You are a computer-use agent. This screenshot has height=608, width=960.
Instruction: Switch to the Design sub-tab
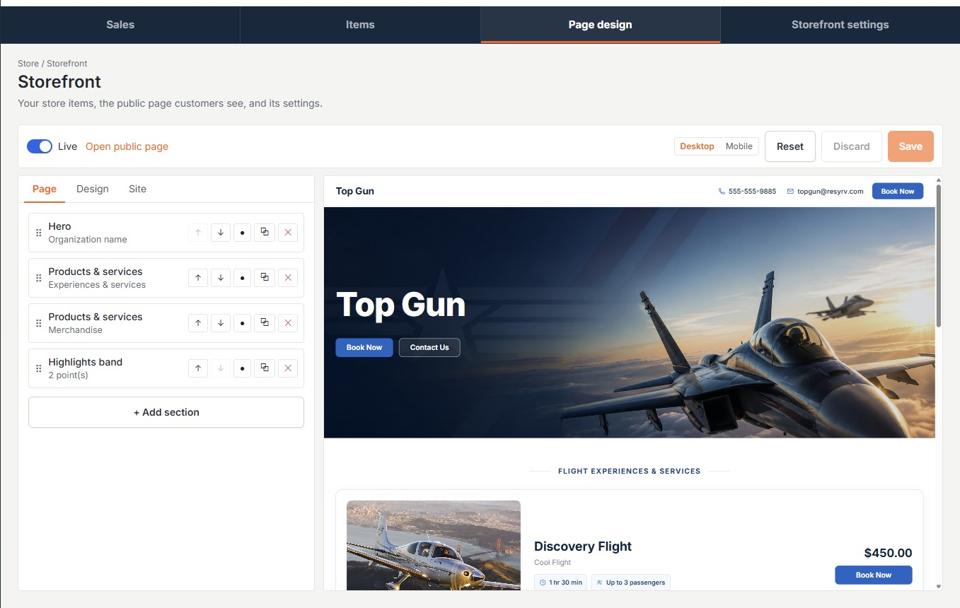coord(93,189)
